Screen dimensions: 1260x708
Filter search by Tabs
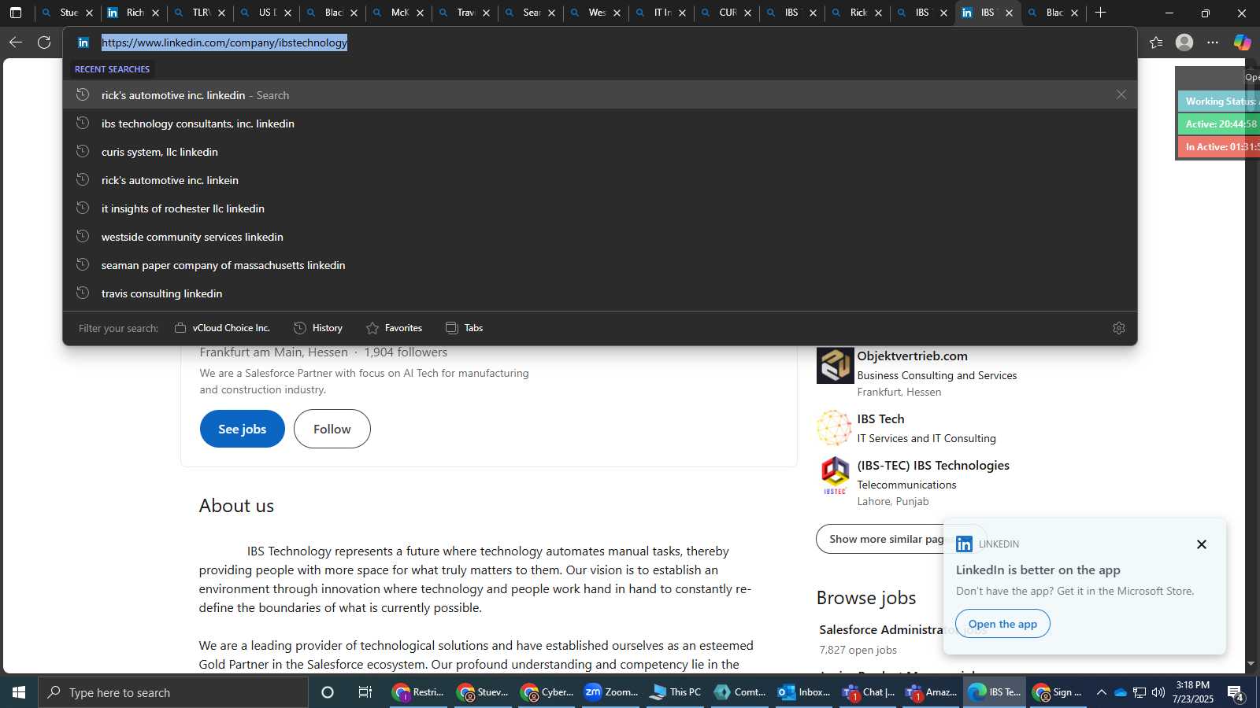coord(464,328)
